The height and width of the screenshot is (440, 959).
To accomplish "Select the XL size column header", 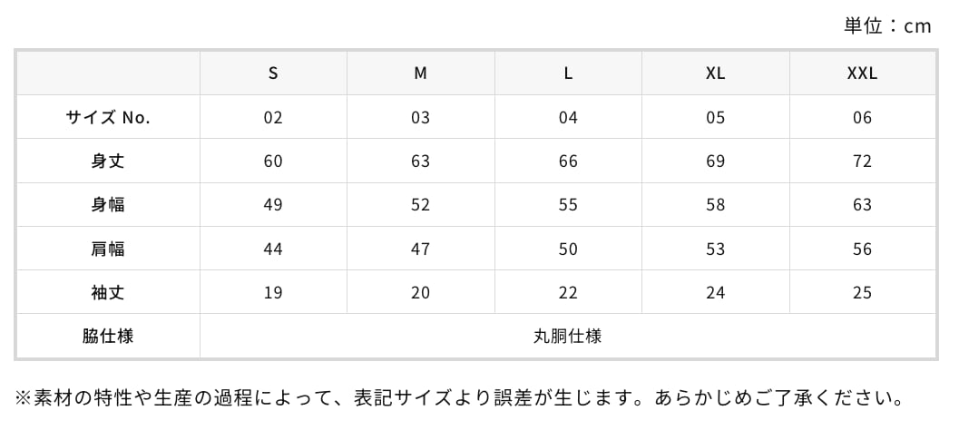I will [x=716, y=73].
